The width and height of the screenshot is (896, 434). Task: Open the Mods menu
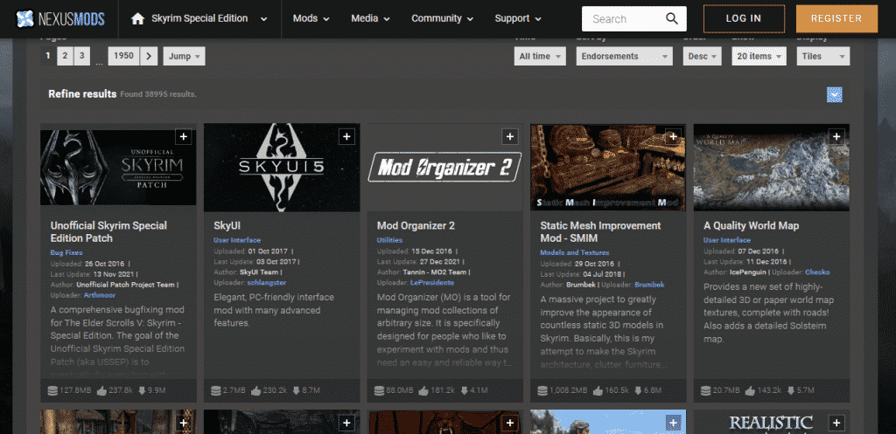(x=311, y=18)
